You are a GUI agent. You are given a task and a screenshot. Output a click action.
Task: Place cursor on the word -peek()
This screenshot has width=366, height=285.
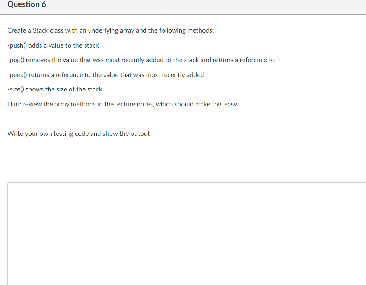[17, 75]
